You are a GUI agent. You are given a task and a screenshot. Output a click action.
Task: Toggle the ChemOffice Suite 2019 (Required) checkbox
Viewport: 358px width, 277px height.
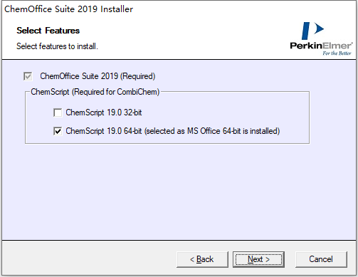28,76
